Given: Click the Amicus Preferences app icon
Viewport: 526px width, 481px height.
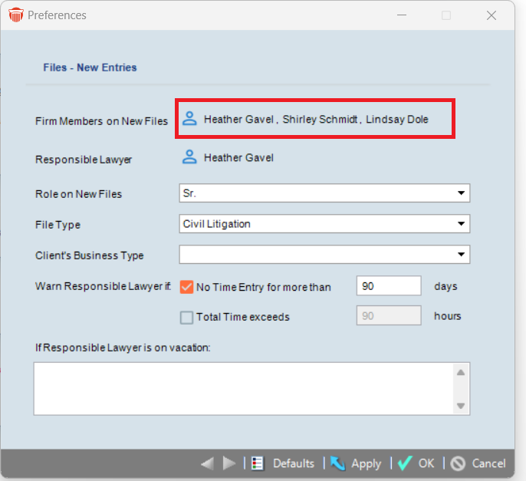Looking at the screenshot, I should click(16, 15).
